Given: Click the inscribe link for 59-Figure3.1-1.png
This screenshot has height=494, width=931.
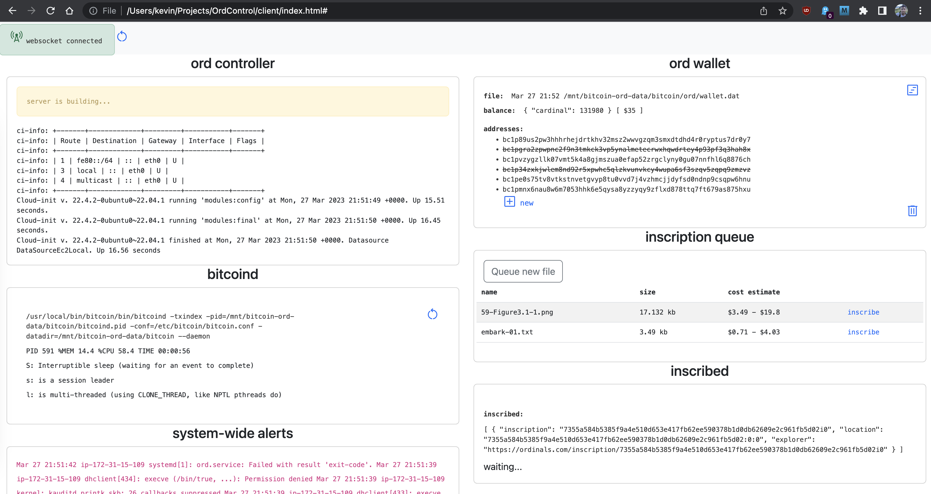Looking at the screenshot, I should (x=863, y=312).
